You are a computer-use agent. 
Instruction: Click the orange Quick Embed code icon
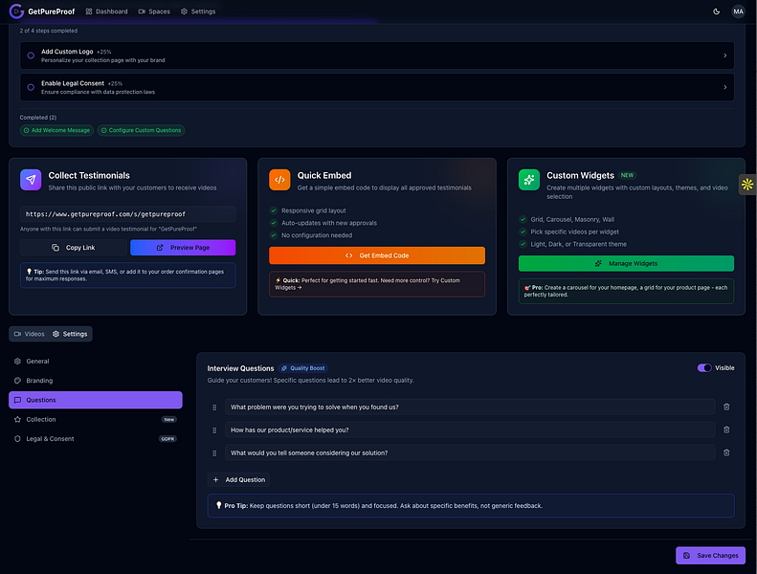279,180
